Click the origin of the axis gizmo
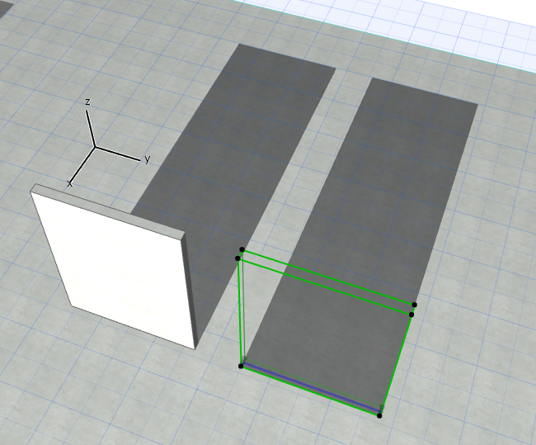 [95, 148]
